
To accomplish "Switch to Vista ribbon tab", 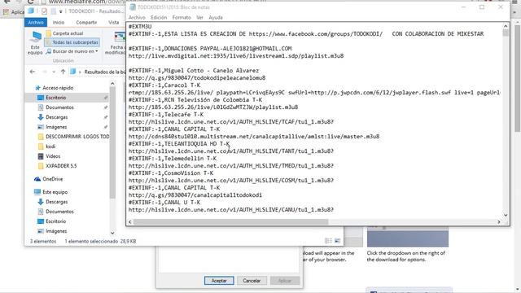I will [x=114, y=22].
